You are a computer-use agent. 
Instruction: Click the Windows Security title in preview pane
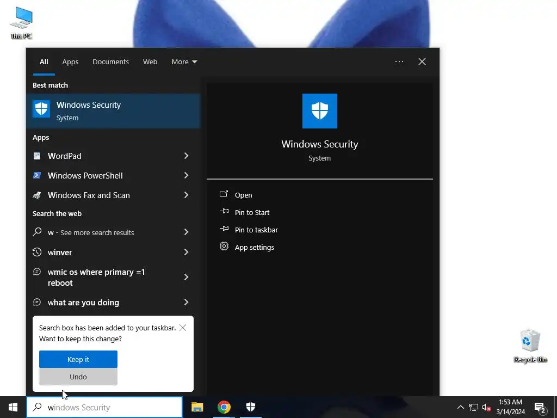click(320, 144)
